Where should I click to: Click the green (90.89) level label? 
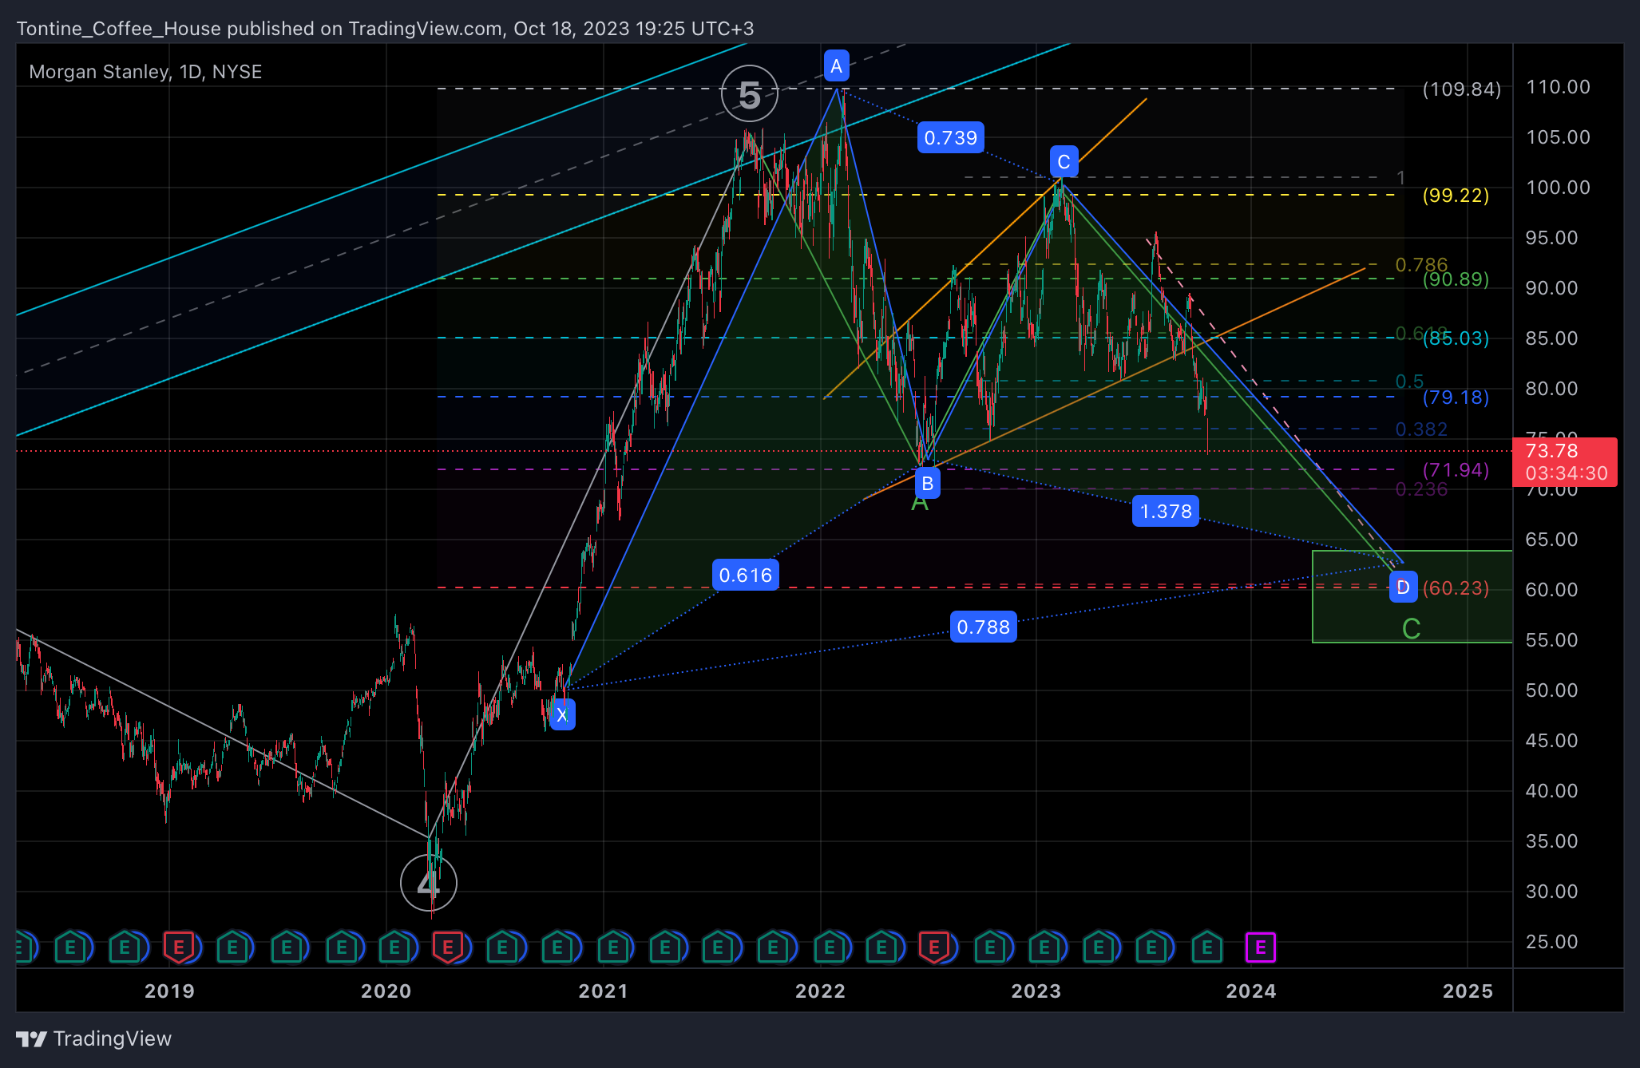pyautogui.click(x=1456, y=279)
